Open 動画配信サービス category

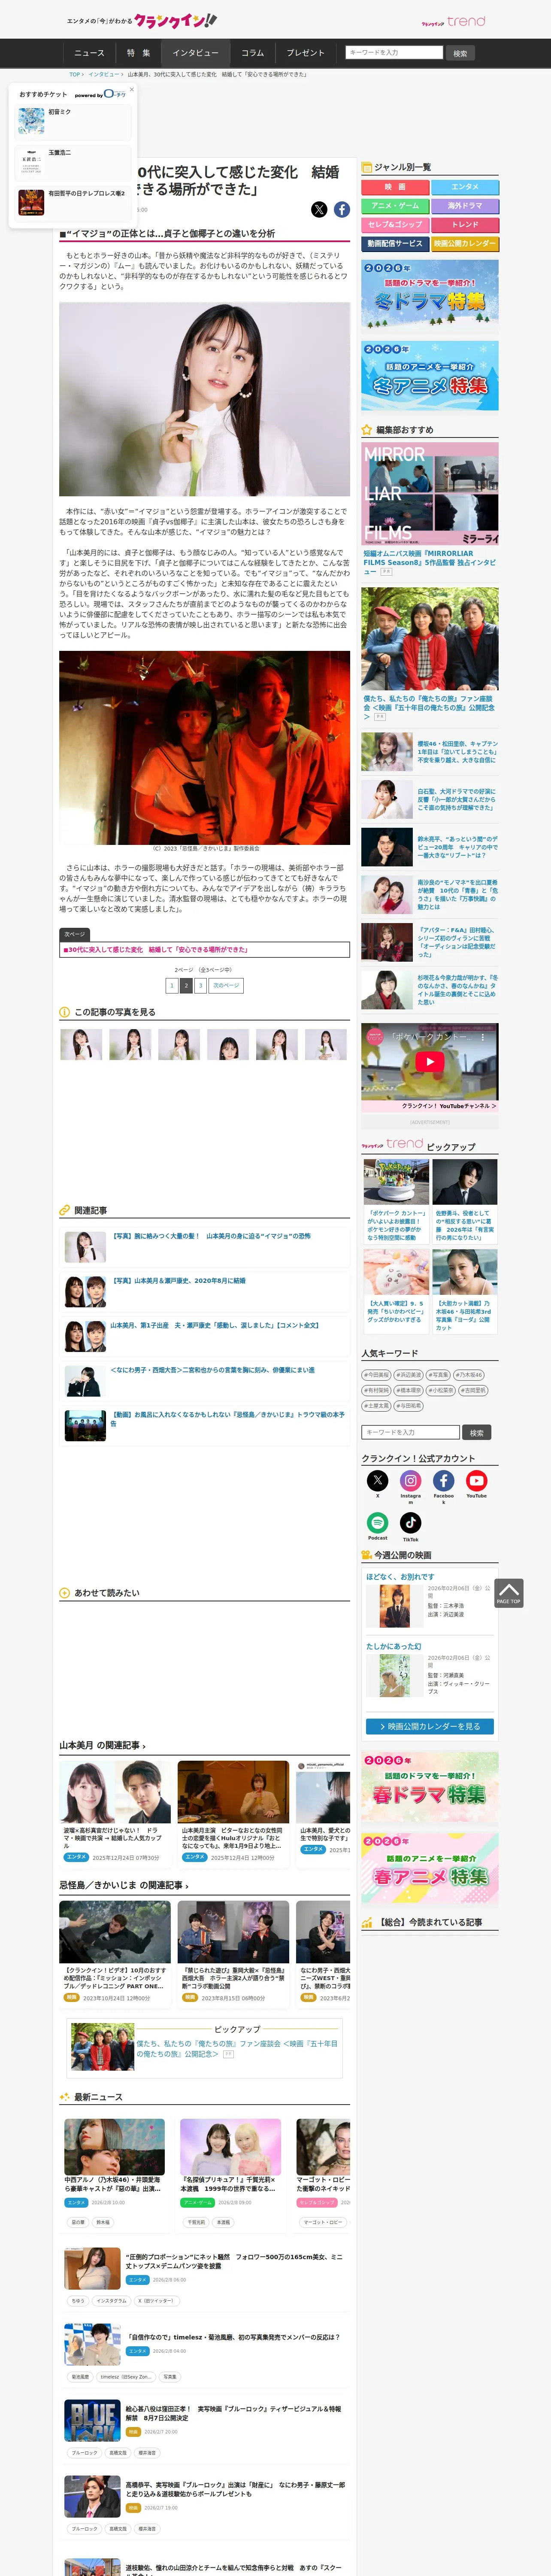click(395, 244)
